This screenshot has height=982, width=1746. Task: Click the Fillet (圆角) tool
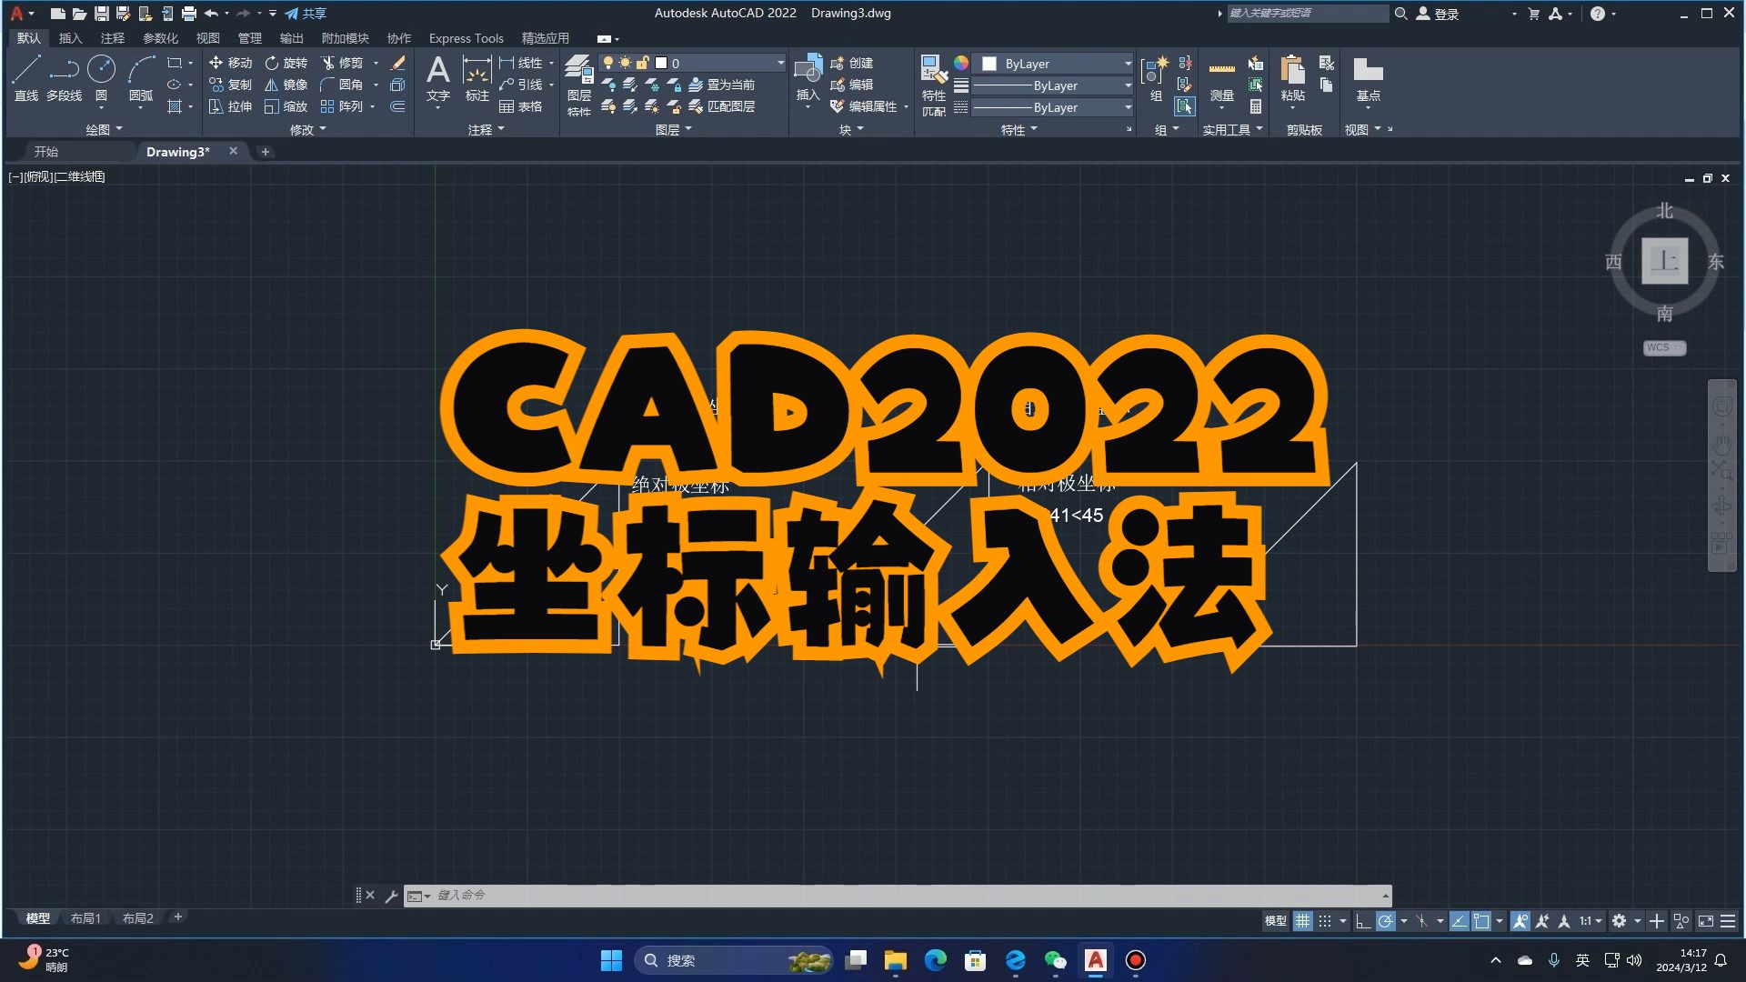tap(342, 85)
